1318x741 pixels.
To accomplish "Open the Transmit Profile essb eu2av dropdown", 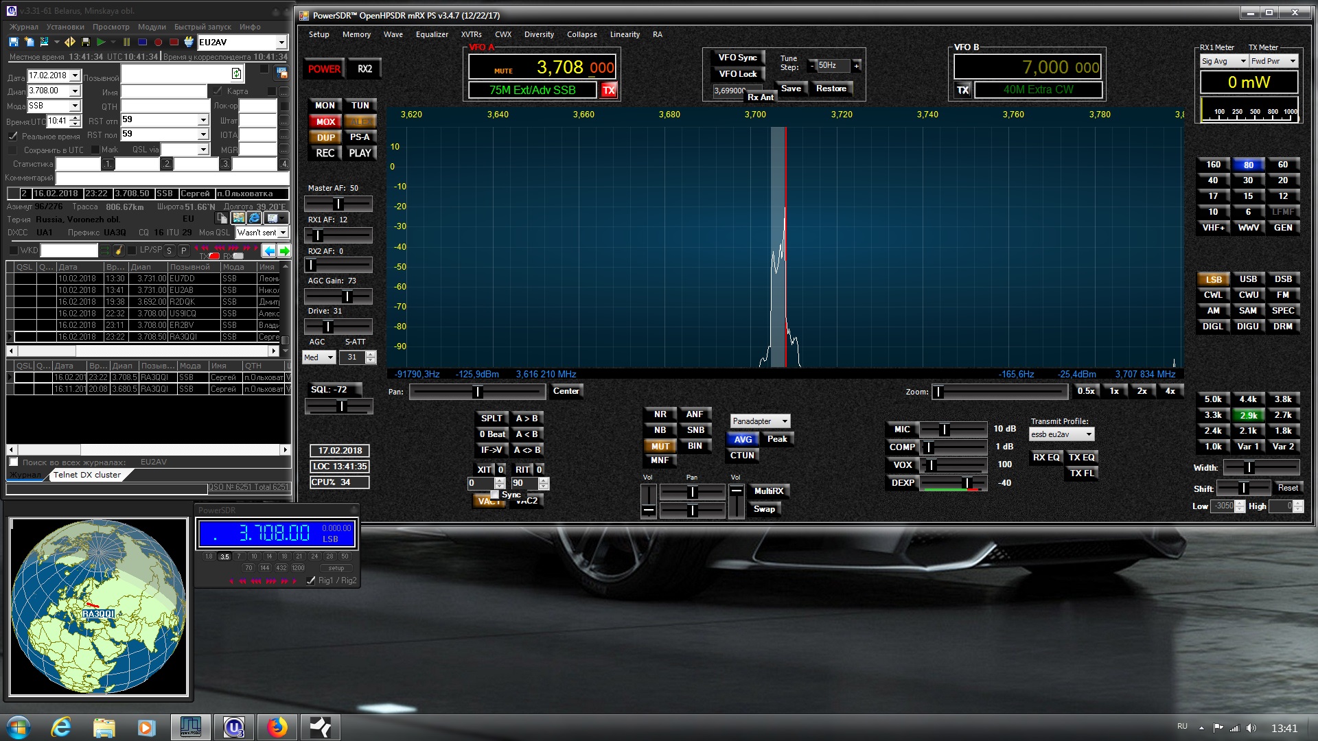I will coord(1088,434).
